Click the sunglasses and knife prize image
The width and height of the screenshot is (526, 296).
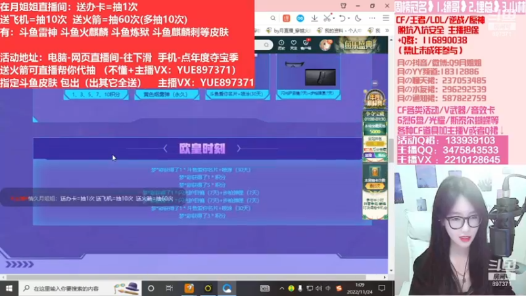[x=308, y=72]
